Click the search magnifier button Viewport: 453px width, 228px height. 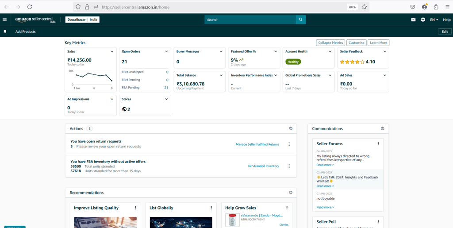(301, 19)
